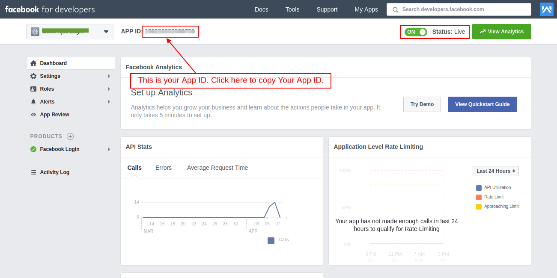Image resolution: width=557 pixels, height=278 pixels.
Task: Toggle the app ON/OFF live switch
Action: click(416, 32)
